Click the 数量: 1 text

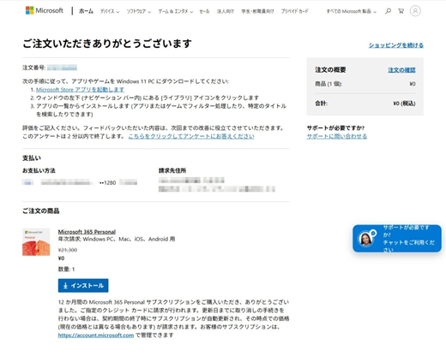pyautogui.click(x=66, y=269)
